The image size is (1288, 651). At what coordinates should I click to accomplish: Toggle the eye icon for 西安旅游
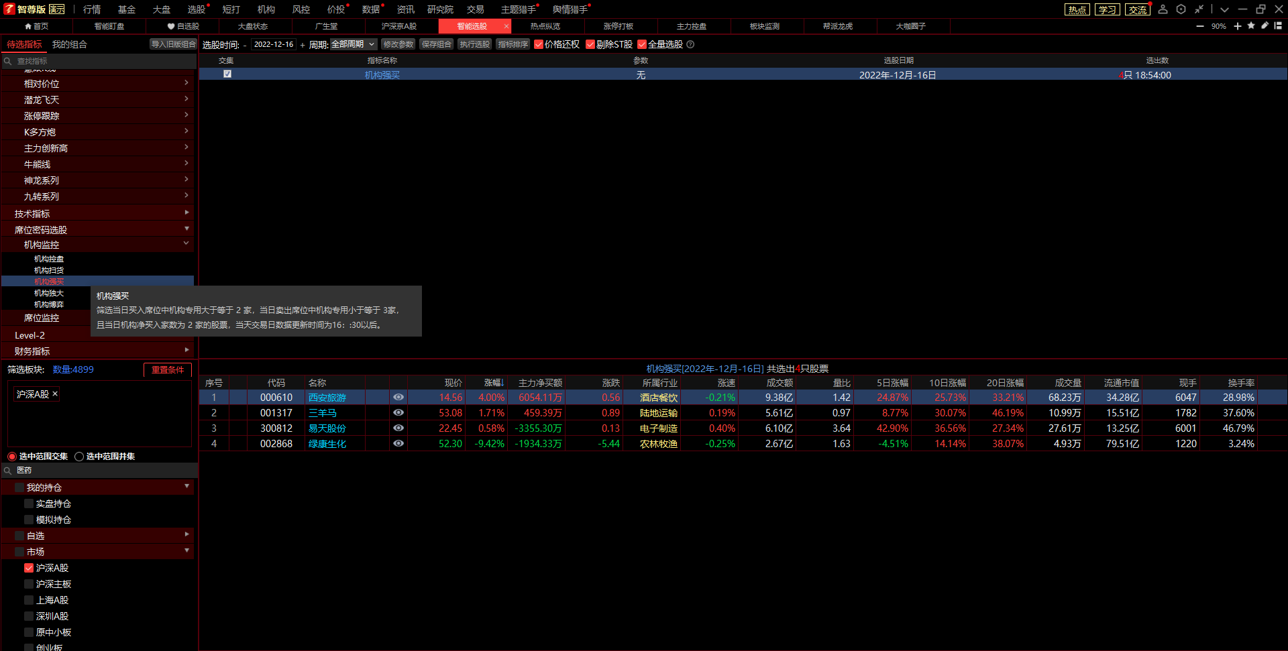(x=398, y=398)
